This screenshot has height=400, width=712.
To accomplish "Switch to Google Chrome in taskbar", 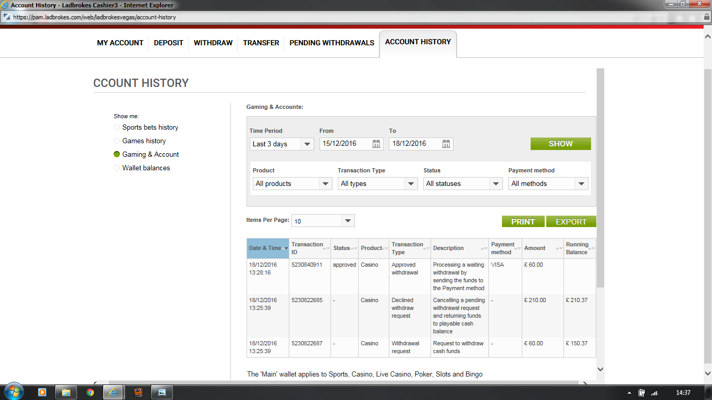I will [90, 392].
